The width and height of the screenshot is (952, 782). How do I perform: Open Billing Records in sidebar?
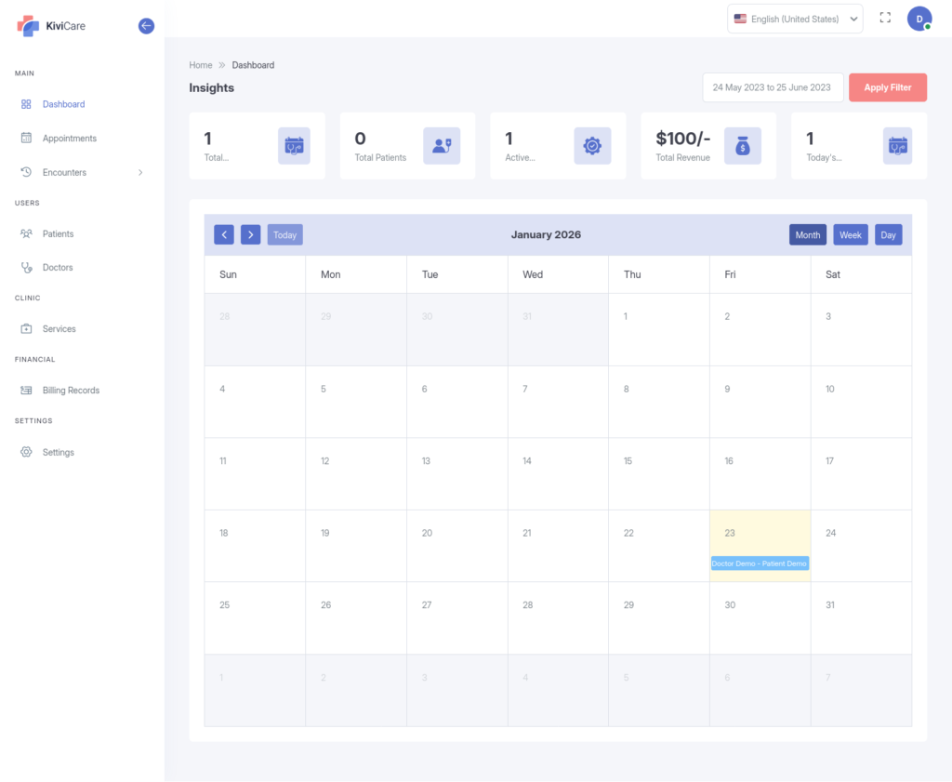(x=71, y=391)
